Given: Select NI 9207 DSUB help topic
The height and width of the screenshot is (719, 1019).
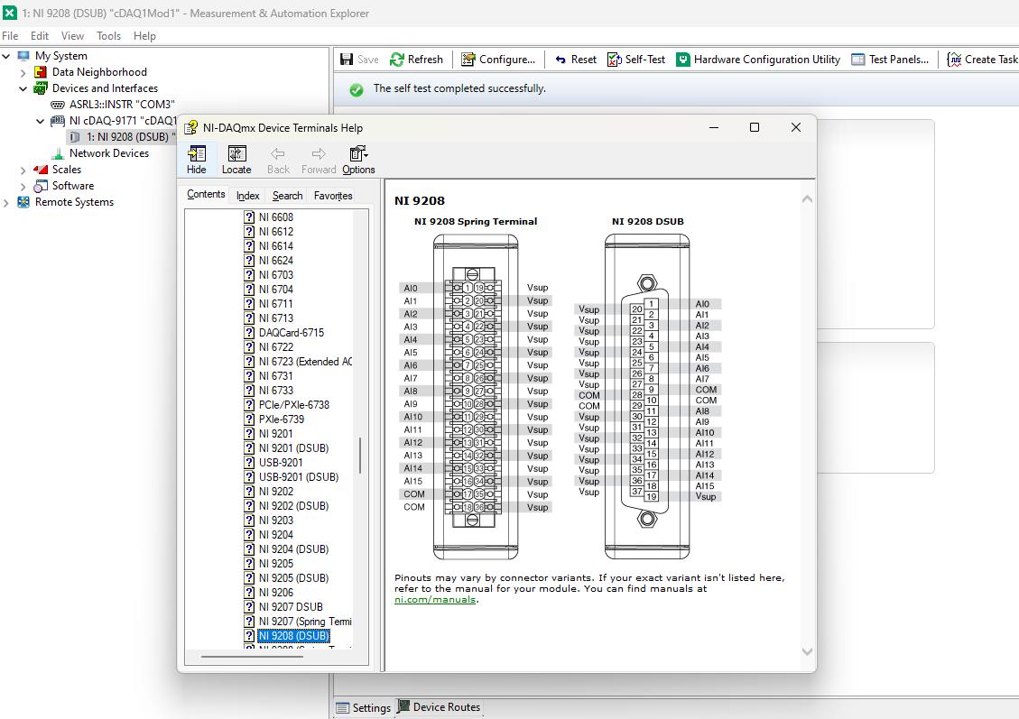Looking at the screenshot, I should 291,606.
